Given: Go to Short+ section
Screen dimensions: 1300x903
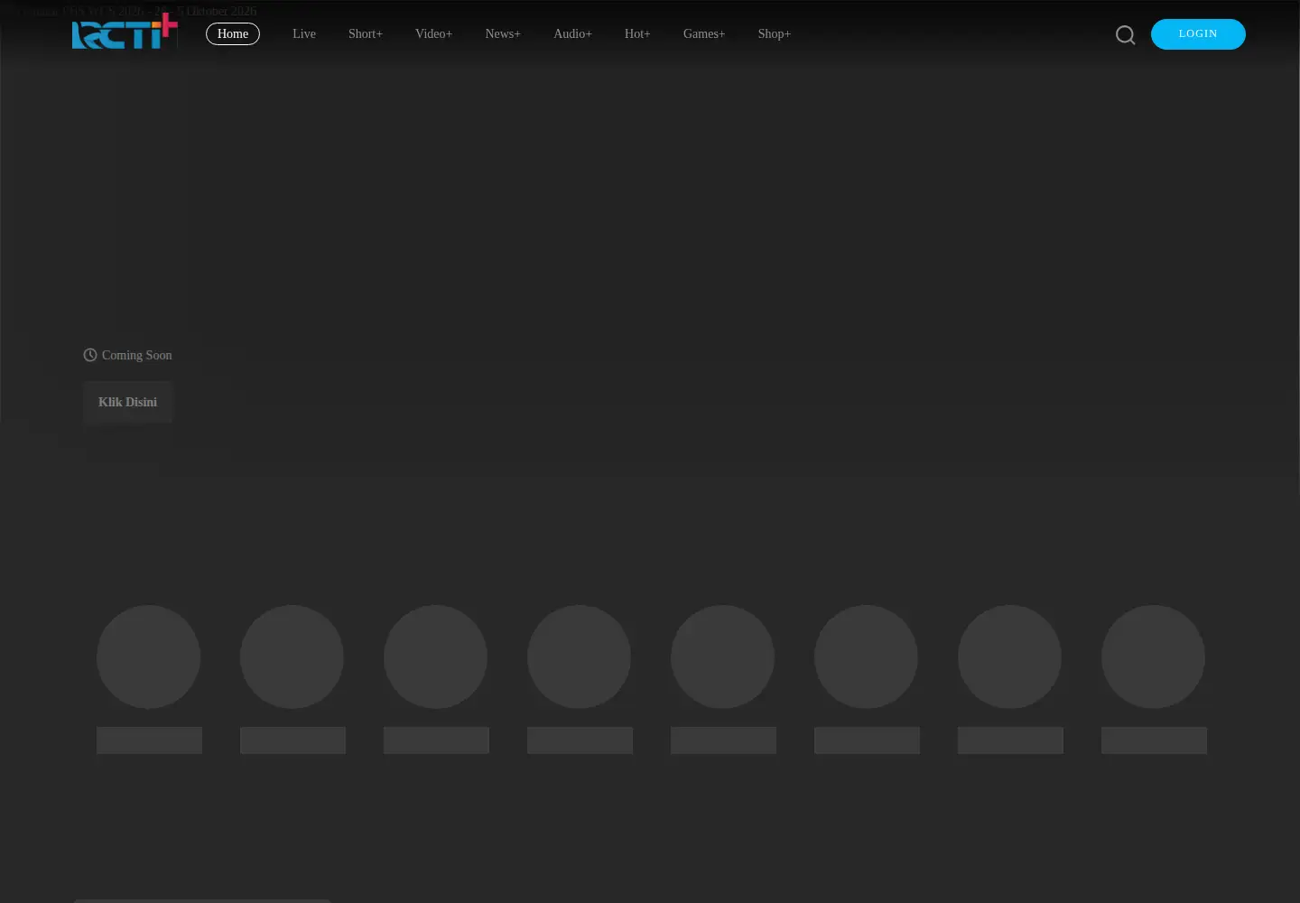Looking at the screenshot, I should [366, 33].
